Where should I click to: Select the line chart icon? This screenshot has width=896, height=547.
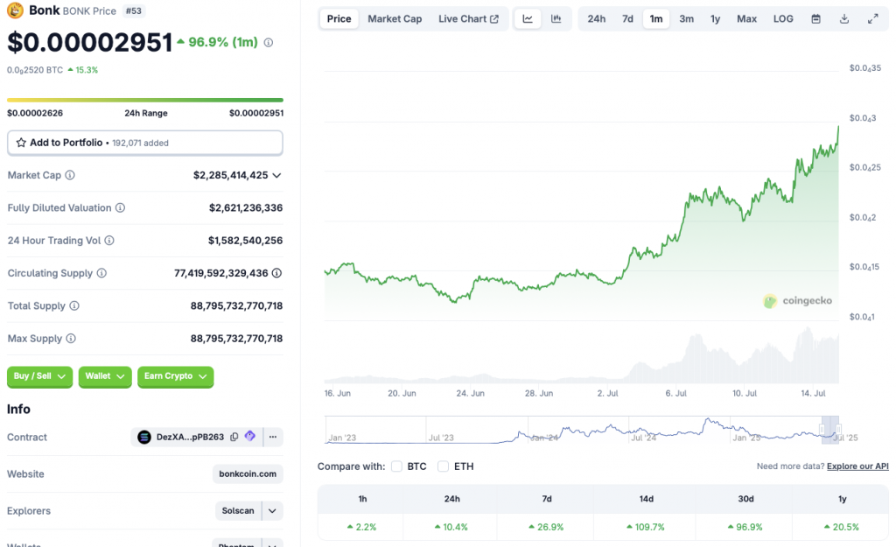click(527, 18)
